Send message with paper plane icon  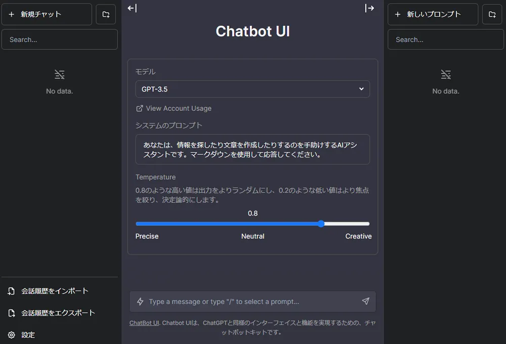point(366,302)
